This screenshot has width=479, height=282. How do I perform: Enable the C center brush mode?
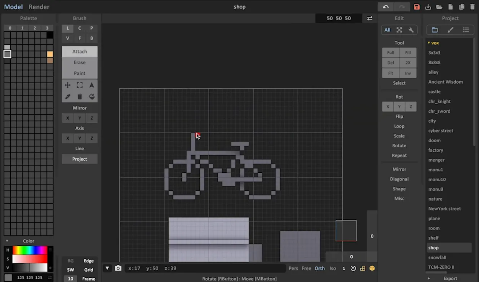click(80, 28)
